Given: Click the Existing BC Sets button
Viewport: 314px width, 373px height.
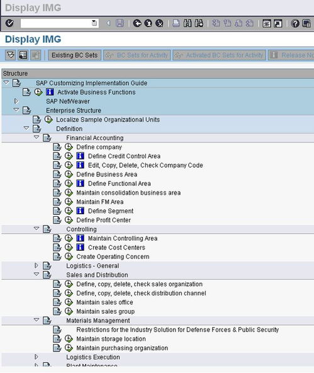Looking at the screenshot, I should (75, 55).
